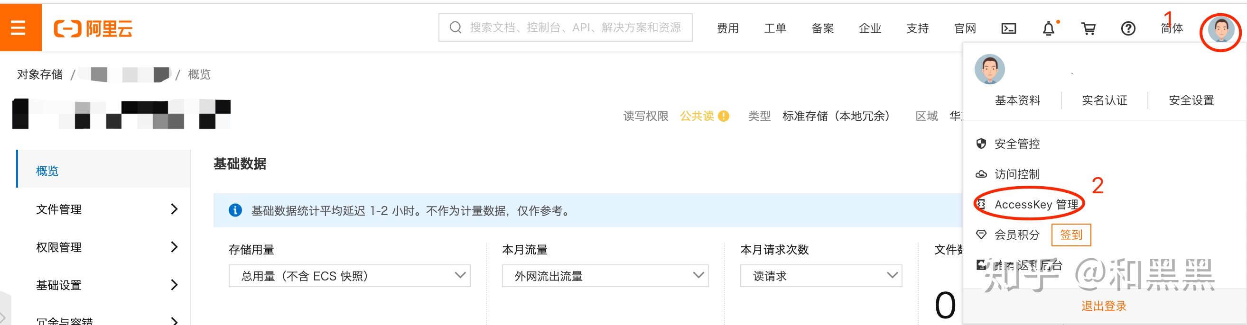Open the Cloud Shell terminal icon
This screenshot has width=1247, height=325.
(1008, 28)
